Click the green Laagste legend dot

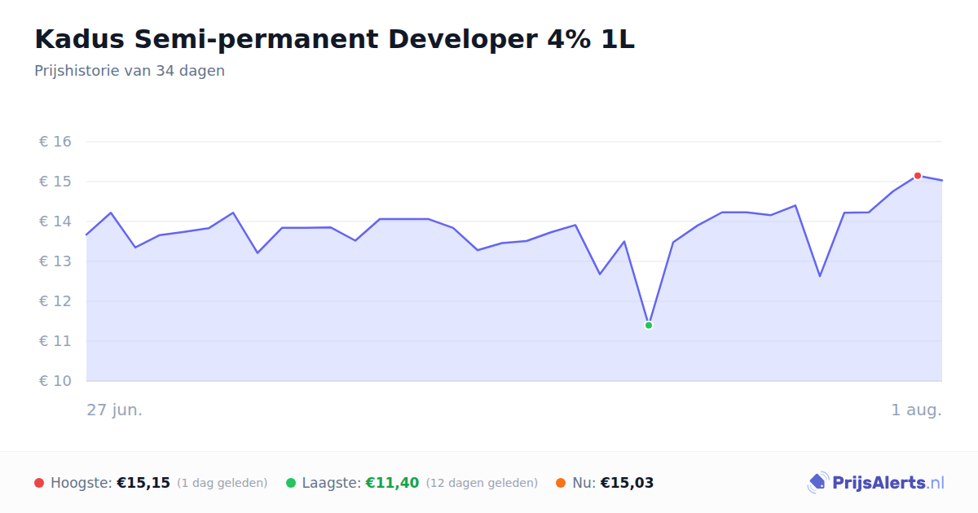pyautogui.click(x=291, y=483)
